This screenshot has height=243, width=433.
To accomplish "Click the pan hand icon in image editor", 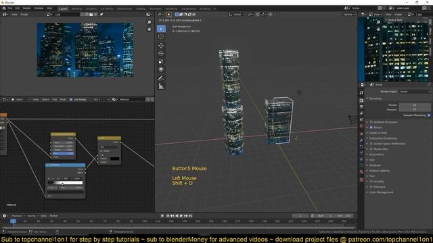I will coord(149,29).
